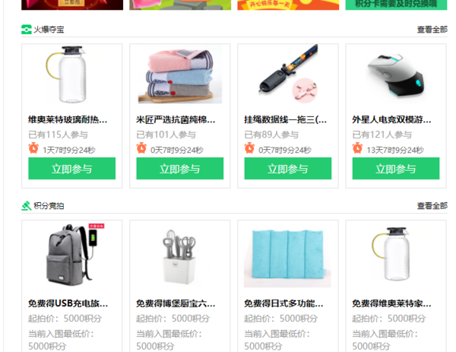Screen dimensions: 456x352
Task: Open 查看全部 link for 火爆夺宝
Action: [x=432, y=30]
